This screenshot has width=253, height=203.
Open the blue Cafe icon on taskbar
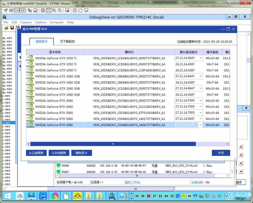pyautogui.click(x=43, y=196)
